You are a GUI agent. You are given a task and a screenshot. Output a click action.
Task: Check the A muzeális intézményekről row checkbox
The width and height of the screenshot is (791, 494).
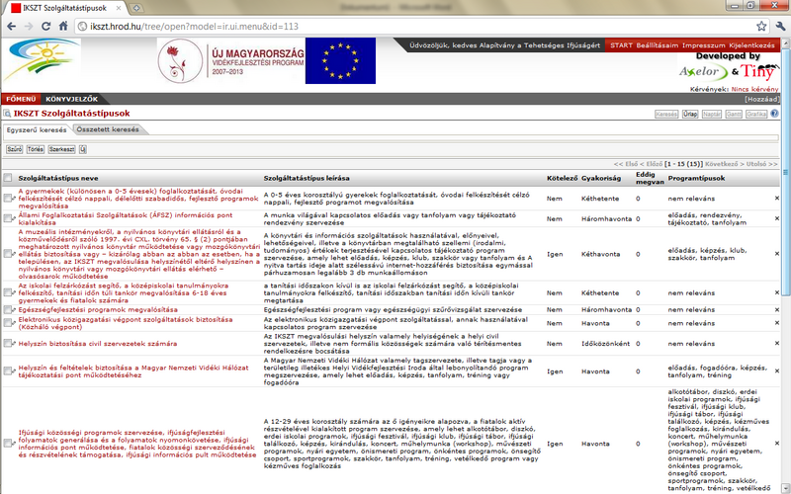7,254
